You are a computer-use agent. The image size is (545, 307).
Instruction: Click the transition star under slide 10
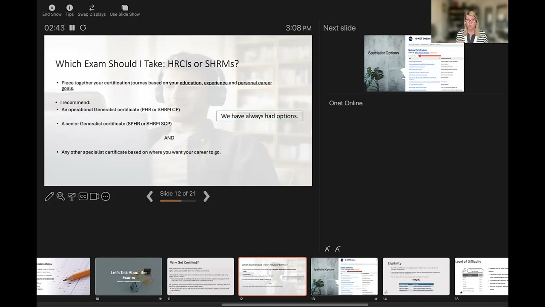point(161,299)
